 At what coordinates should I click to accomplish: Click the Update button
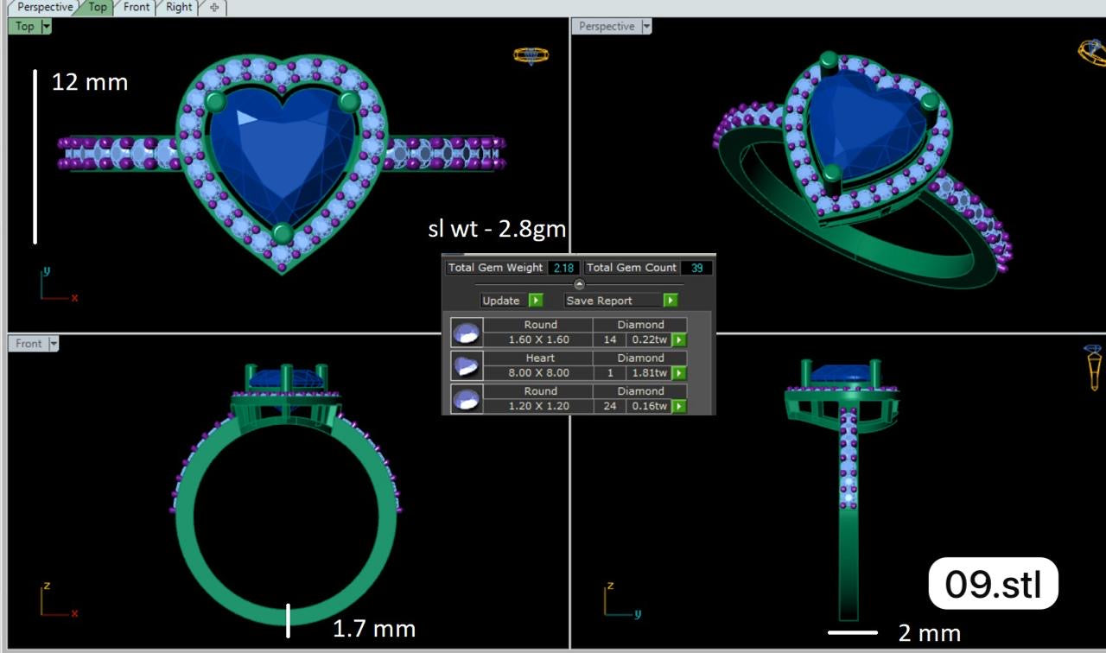coord(512,301)
